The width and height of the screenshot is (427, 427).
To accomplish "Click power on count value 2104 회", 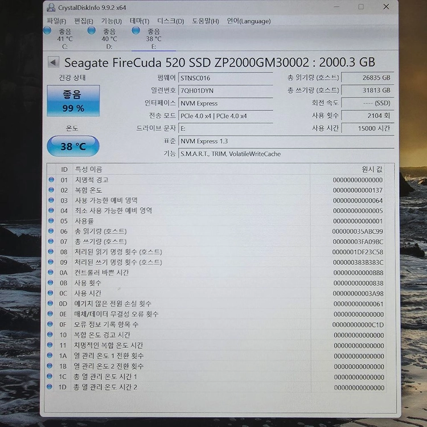I will pyautogui.click(x=367, y=116).
